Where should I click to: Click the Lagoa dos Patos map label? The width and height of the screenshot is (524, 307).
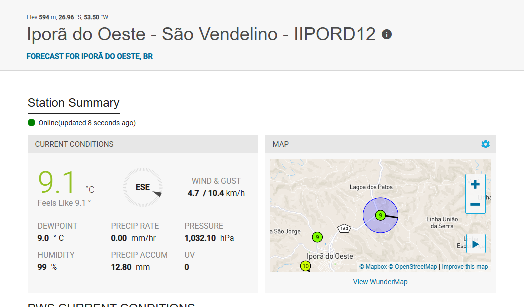click(371, 187)
